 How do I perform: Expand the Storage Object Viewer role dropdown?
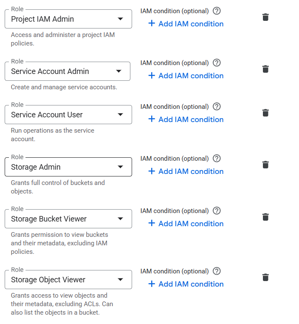68,280
